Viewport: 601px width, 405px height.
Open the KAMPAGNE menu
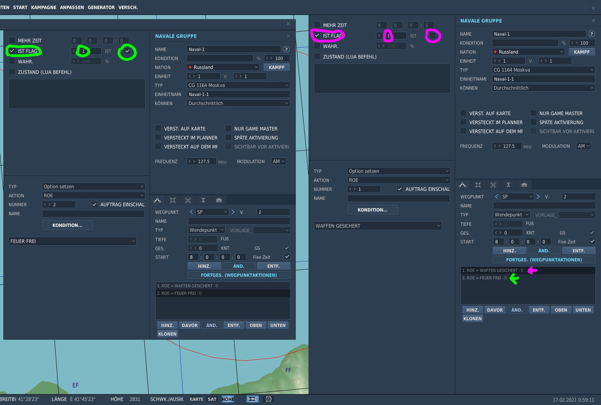point(43,7)
